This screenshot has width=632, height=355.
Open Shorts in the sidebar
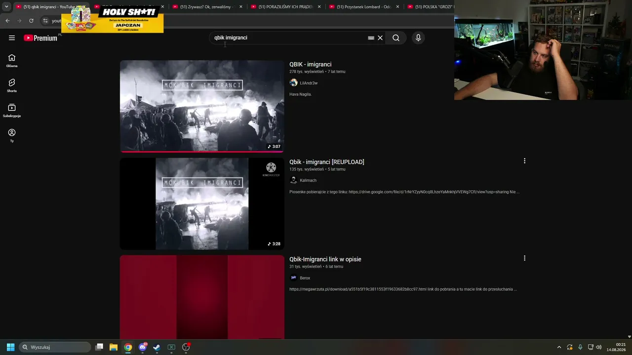tap(12, 86)
